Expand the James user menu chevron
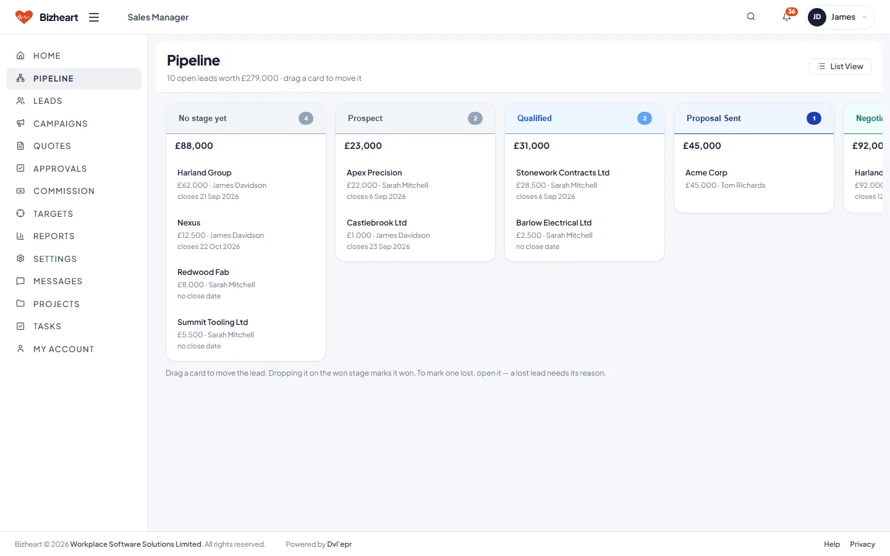 [864, 17]
